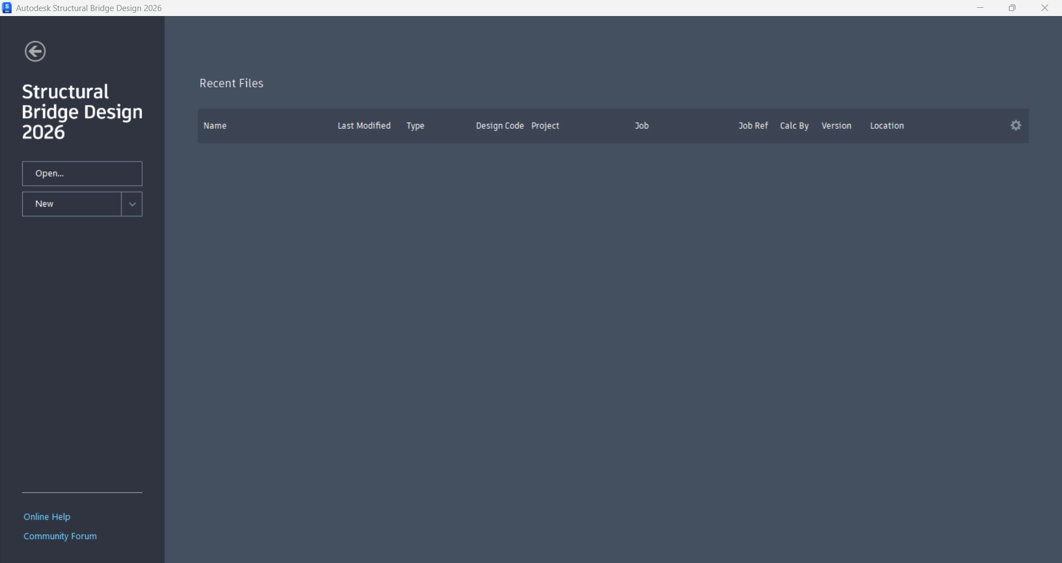This screenshot has width=1062, height=563.
Task: Click the Location column header
Action: [887, 126]
